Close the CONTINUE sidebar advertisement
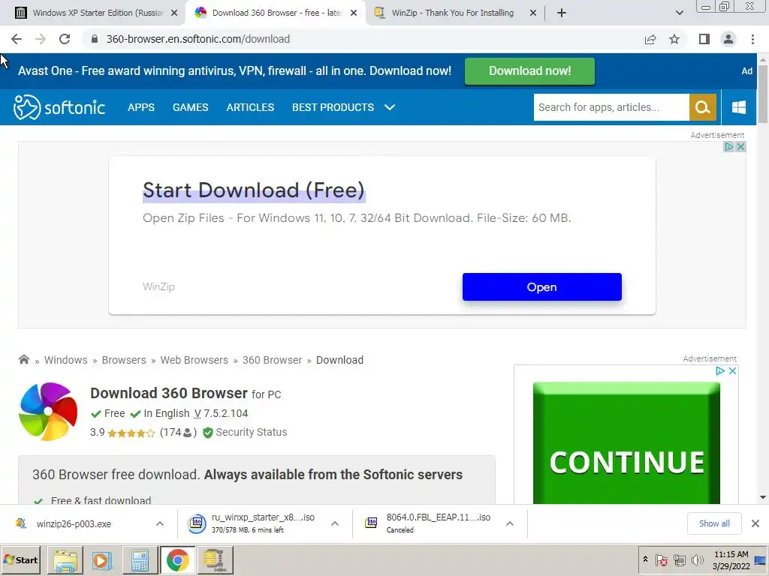Viewport: 769px width, 576px height. tap(732, 370)
